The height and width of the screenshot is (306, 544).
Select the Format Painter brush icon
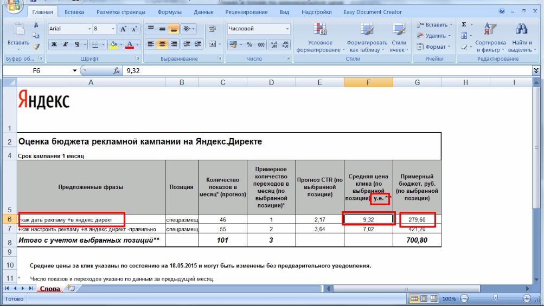pos(36,47)
